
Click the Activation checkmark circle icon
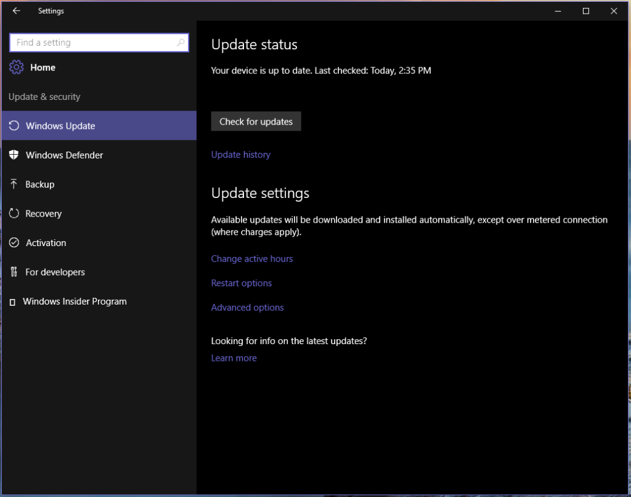[x=14, y=243]
